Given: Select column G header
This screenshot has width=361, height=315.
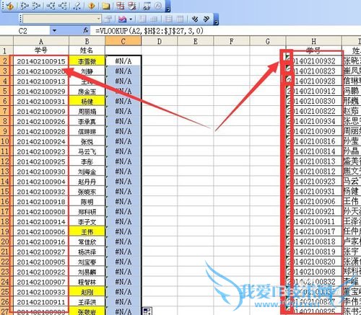Looking at the screenshot, I should tap(268, 41).
